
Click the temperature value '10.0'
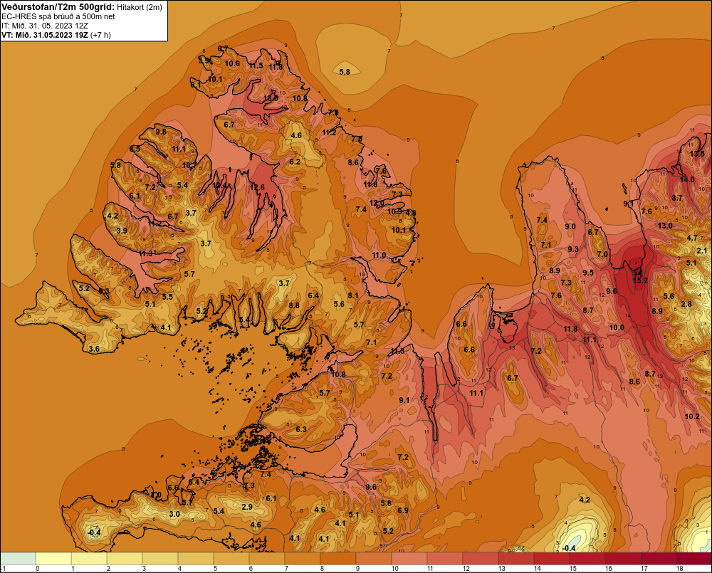617,327
